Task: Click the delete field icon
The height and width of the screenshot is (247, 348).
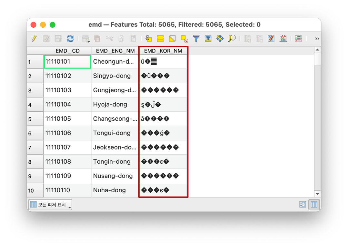Action: point(259,39)
